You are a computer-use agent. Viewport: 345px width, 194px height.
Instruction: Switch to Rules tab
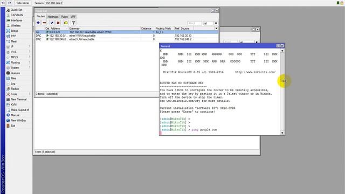(65, 17)
